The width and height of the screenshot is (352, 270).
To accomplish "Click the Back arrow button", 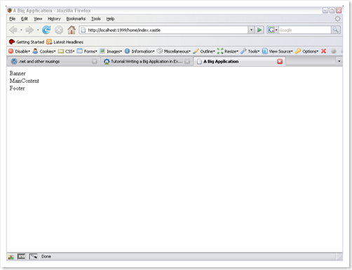I will [13, 30].
